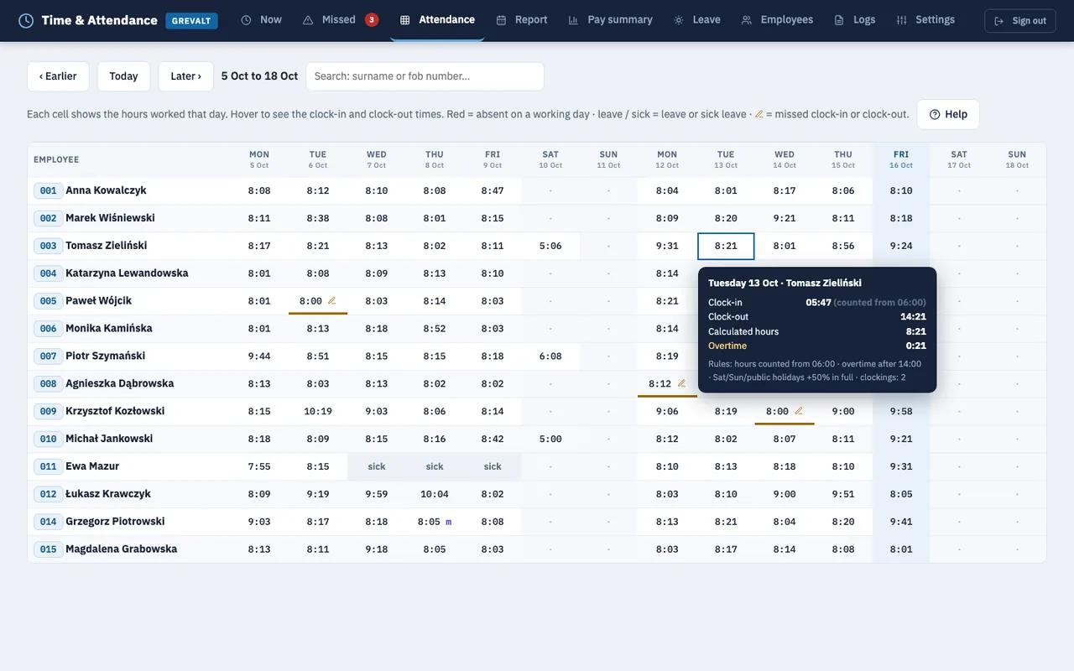Switch to the Report tab
1074x671 pixels.
coord(521,20)
